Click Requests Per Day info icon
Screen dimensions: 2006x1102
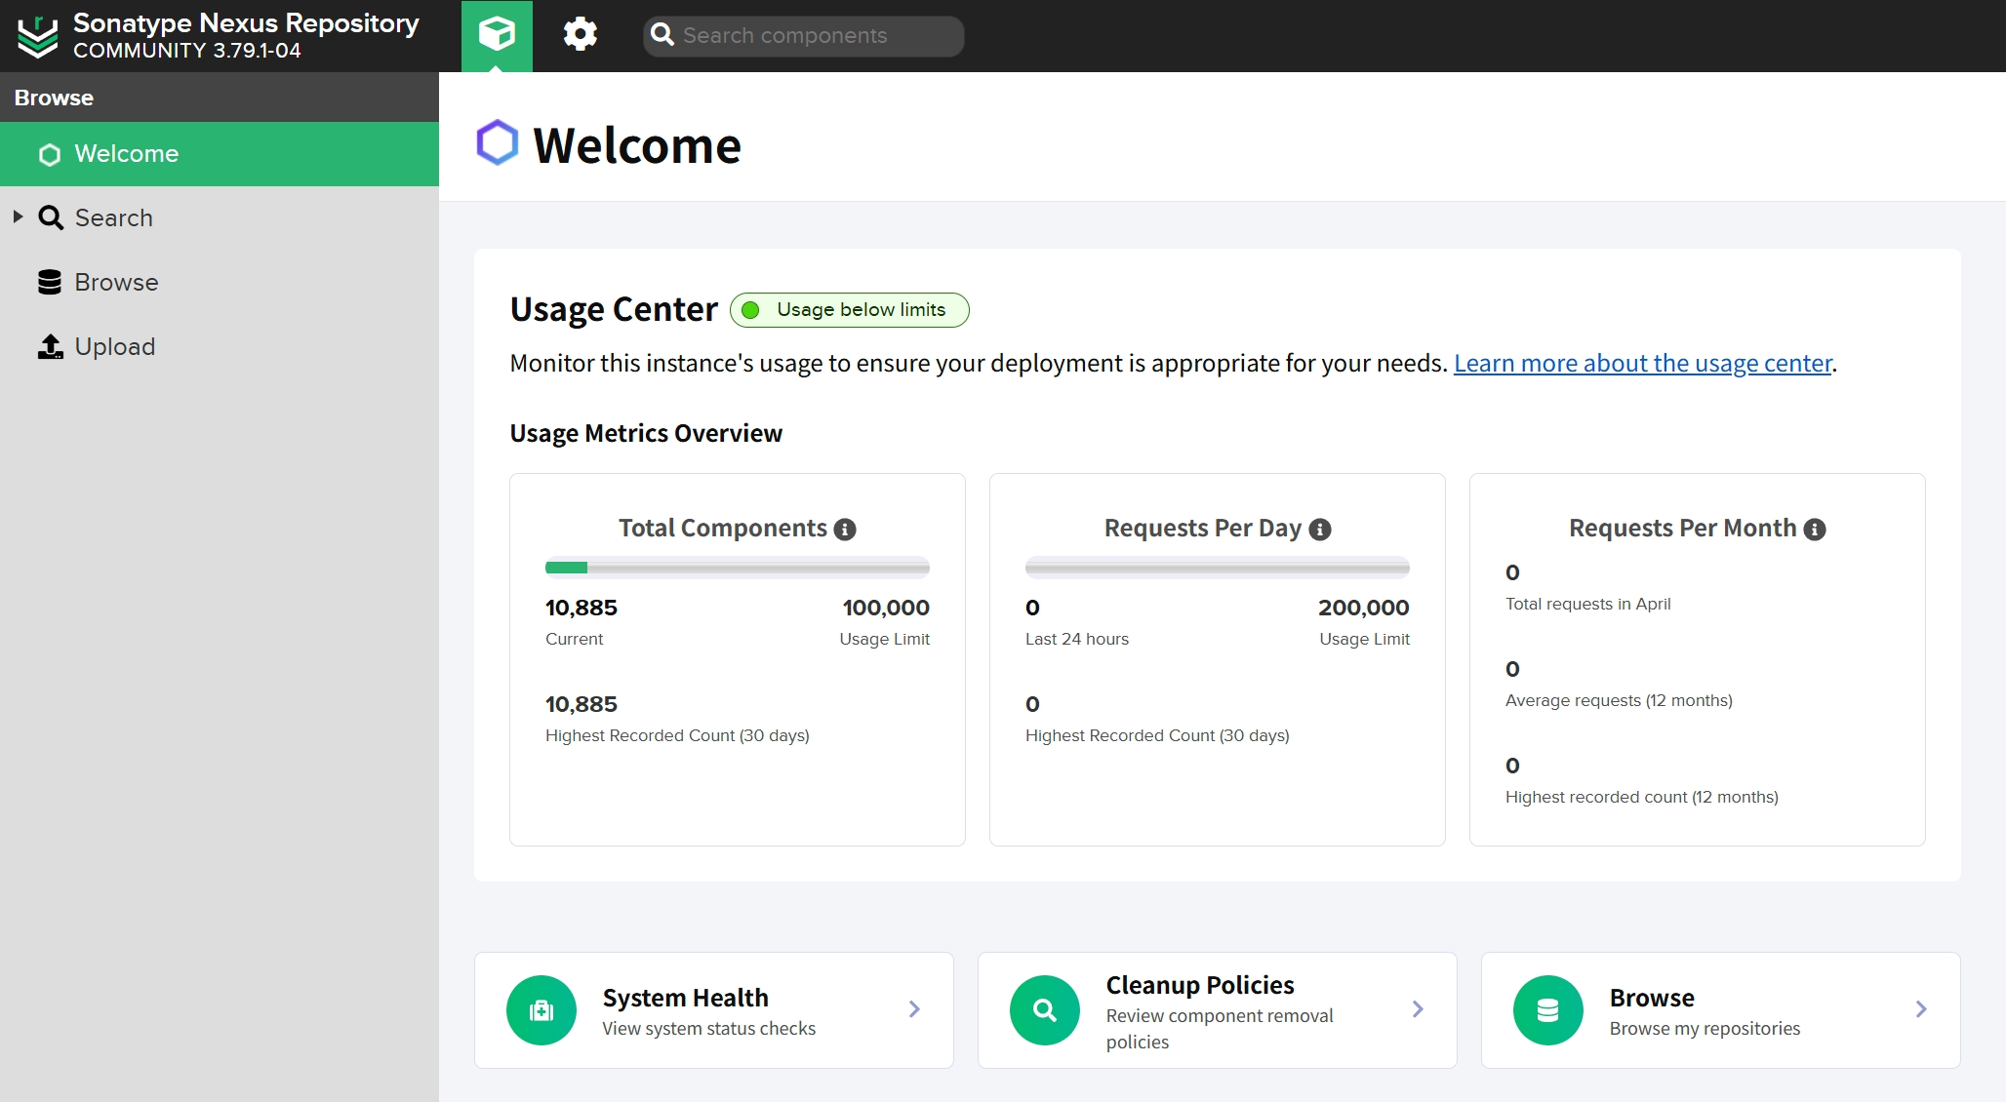pos(1320,530)
